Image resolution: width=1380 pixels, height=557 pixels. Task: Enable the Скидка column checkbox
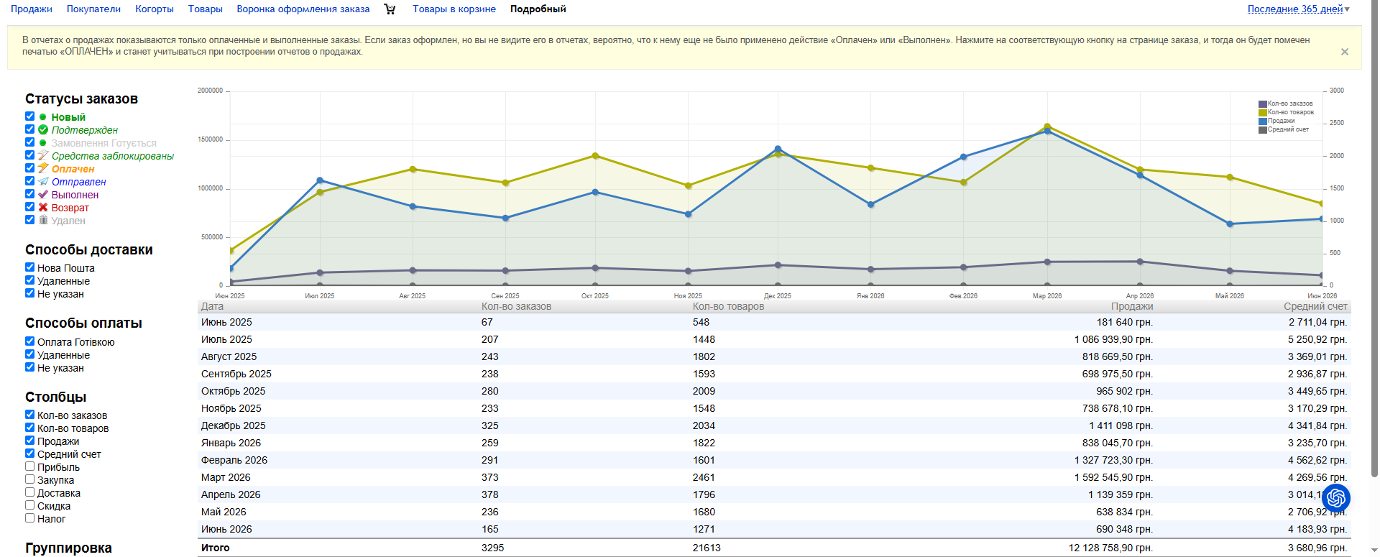tap(29, 505)
